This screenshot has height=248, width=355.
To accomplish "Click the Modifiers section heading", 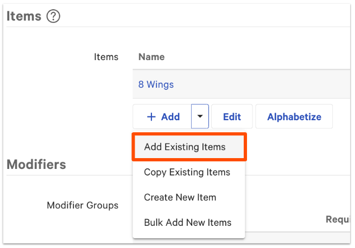I will click(x=36, y=164).
